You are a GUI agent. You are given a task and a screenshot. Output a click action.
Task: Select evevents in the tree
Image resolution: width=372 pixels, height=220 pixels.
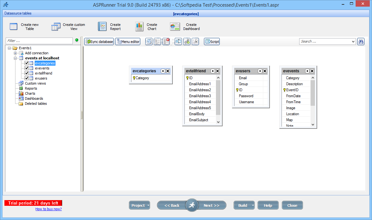tap(42, 68)
